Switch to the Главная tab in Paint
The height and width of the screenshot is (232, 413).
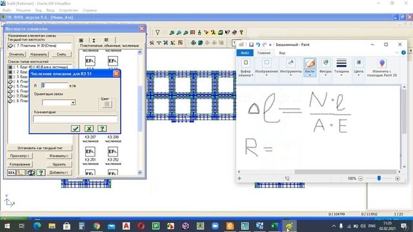pyautogui.click(x=264, y=53)
